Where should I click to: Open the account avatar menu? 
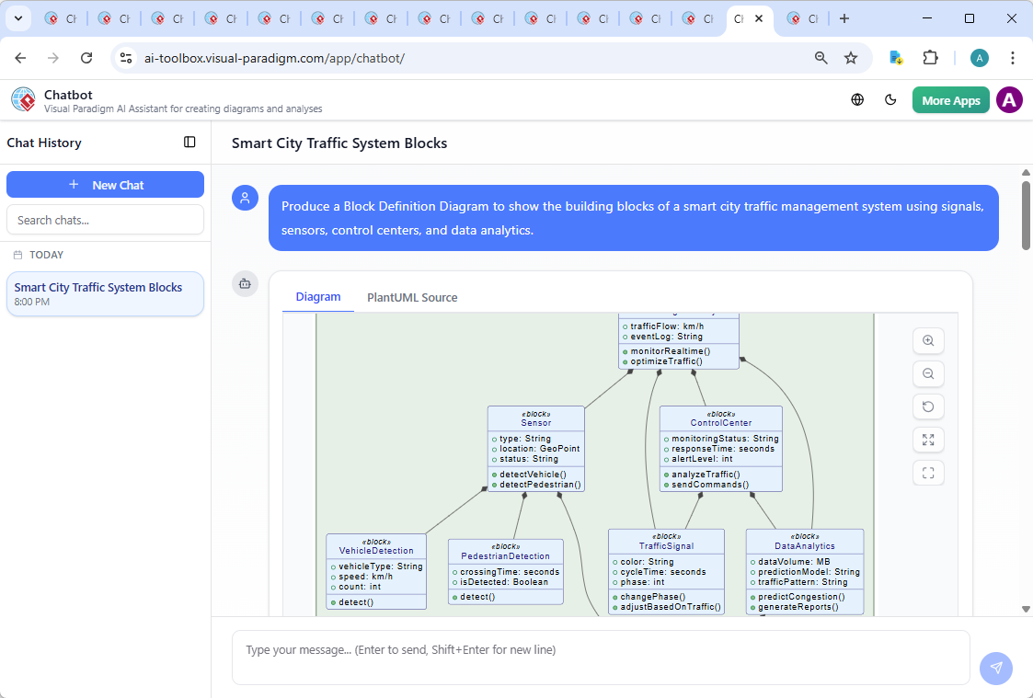coord(1009,99)
